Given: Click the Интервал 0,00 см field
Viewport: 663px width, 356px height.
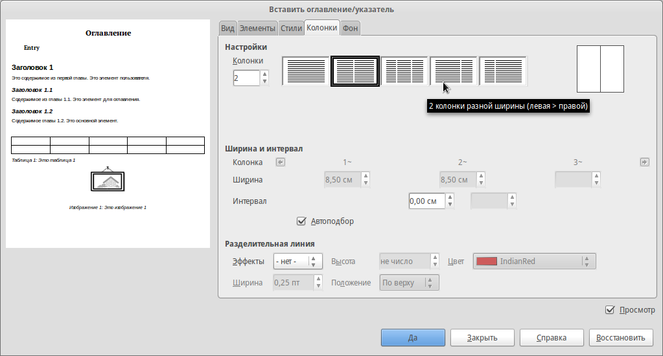Looking at the screenshot, I should tap(426, 201).
